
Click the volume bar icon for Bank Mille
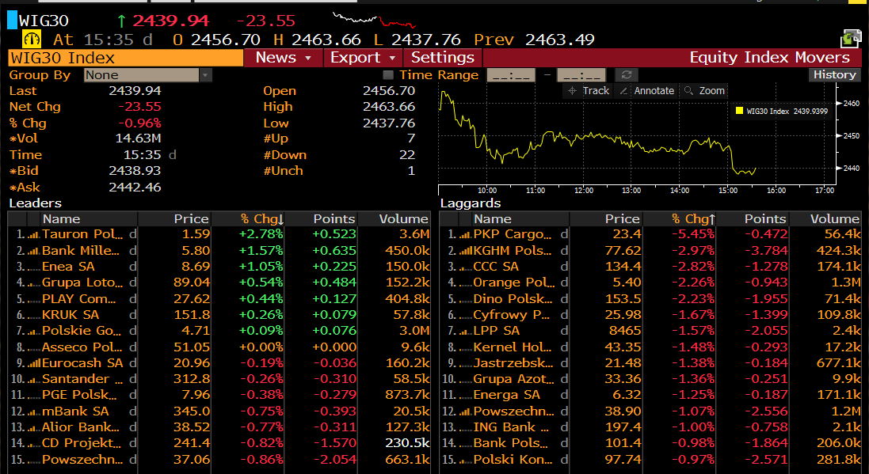coord(33,251)
